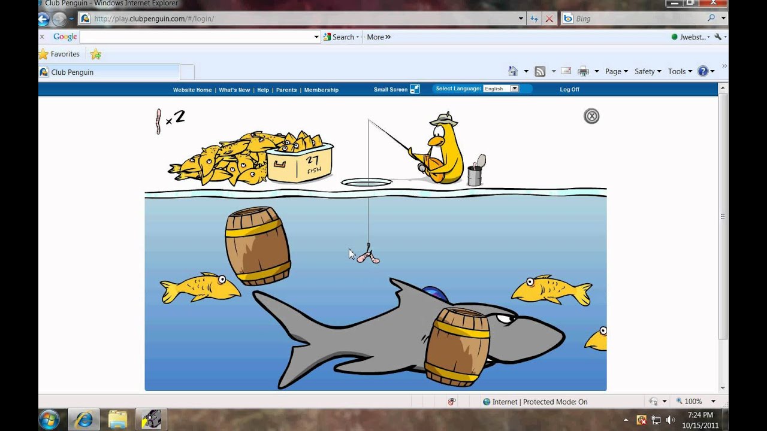The width and height of the screenshot is (767, 431).
Task: Click the can of worms beside the penguin
Action: (x=476, y=171)
